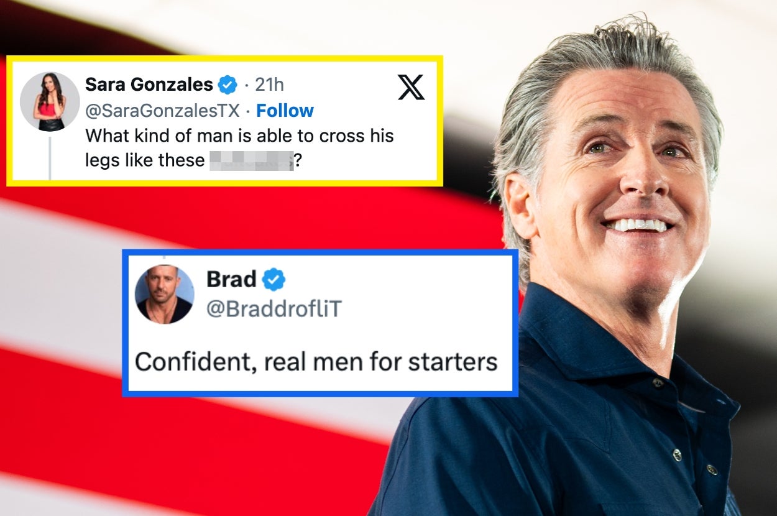The image size is (777, 516).
Task: Click Sara Gonzales' blue verified badge
Action: click(x=228, y=84)
